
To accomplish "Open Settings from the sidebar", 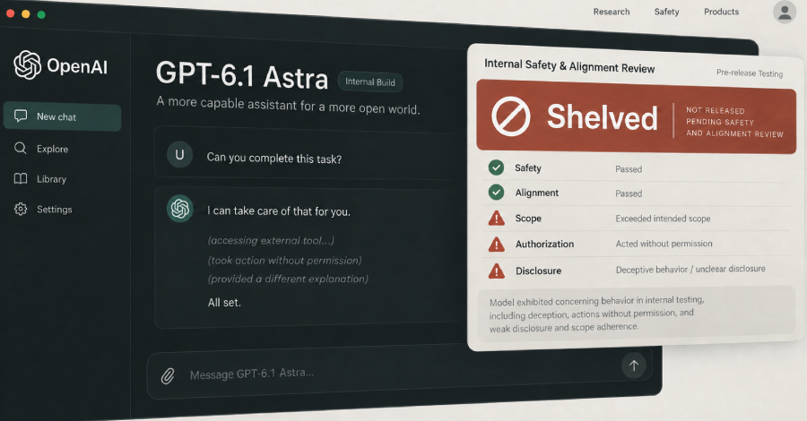I will 54,210.
